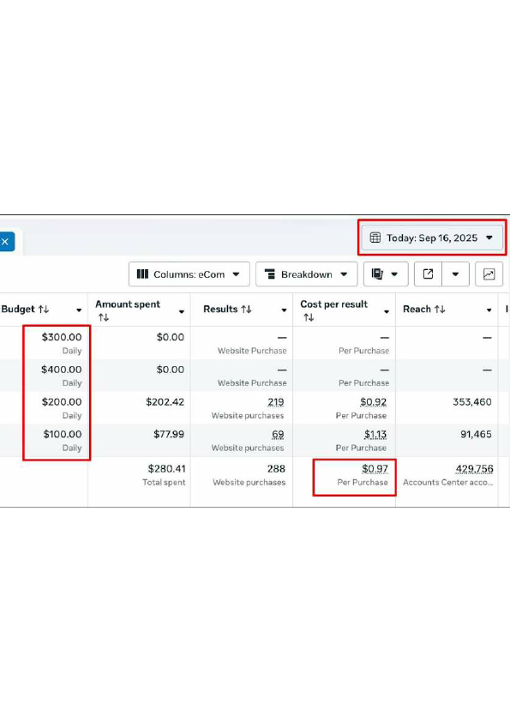Click the $0.97 total cost per purchase

375,469
